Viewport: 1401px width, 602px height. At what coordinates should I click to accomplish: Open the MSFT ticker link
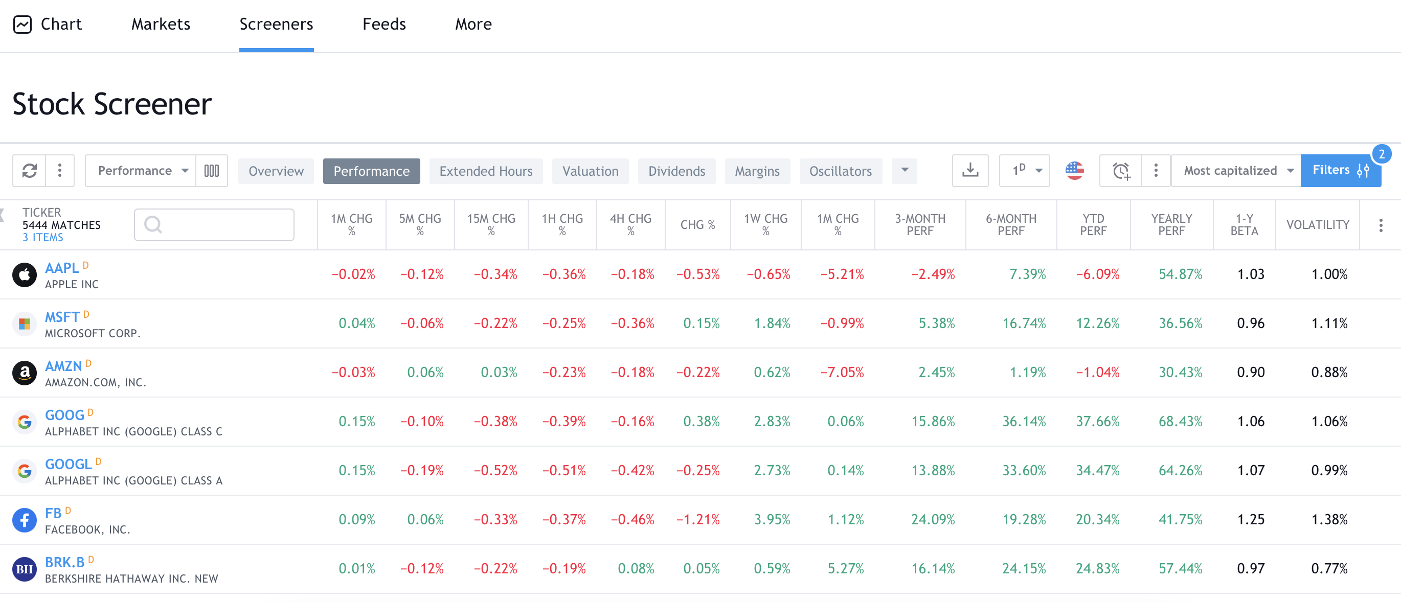click(62, 317)
